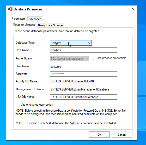Click the certificate NOTE about encrypted connection
The width and height of the screenshot is (146, 145).
[71, 112]
